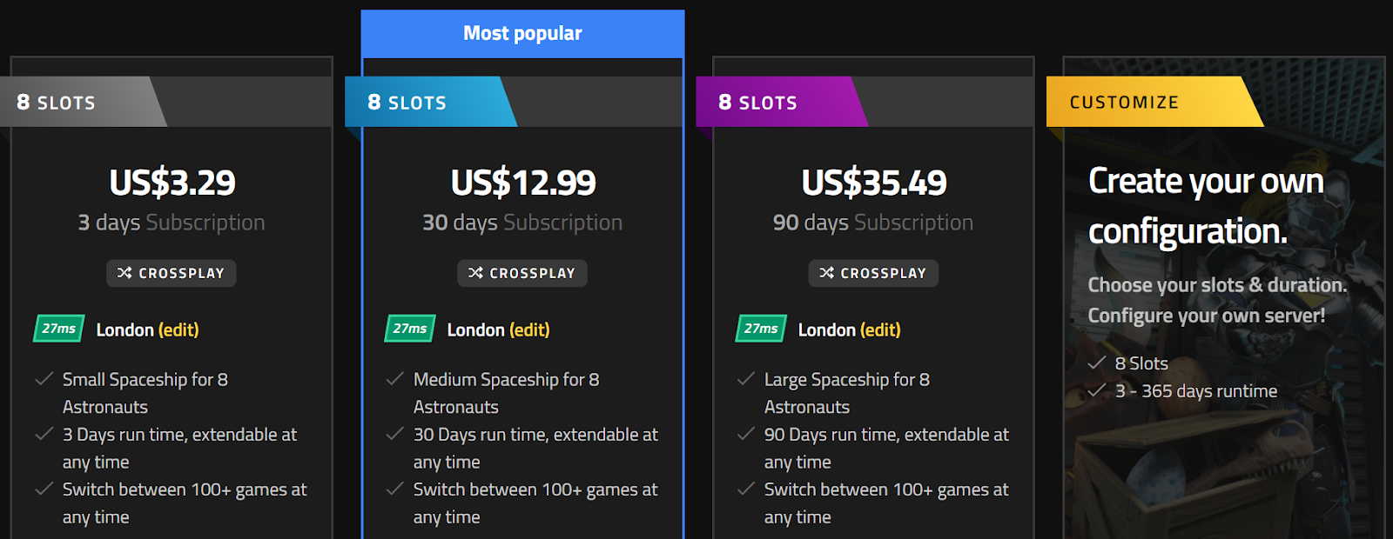This screenshot has height=539, width=1393.
Task: Click the 27ms ping badge on the 90 days plan
Action: point(760,329)
